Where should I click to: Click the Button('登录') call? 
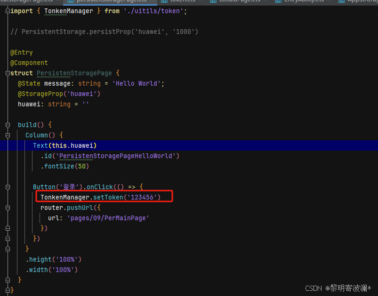coord(58,187)
